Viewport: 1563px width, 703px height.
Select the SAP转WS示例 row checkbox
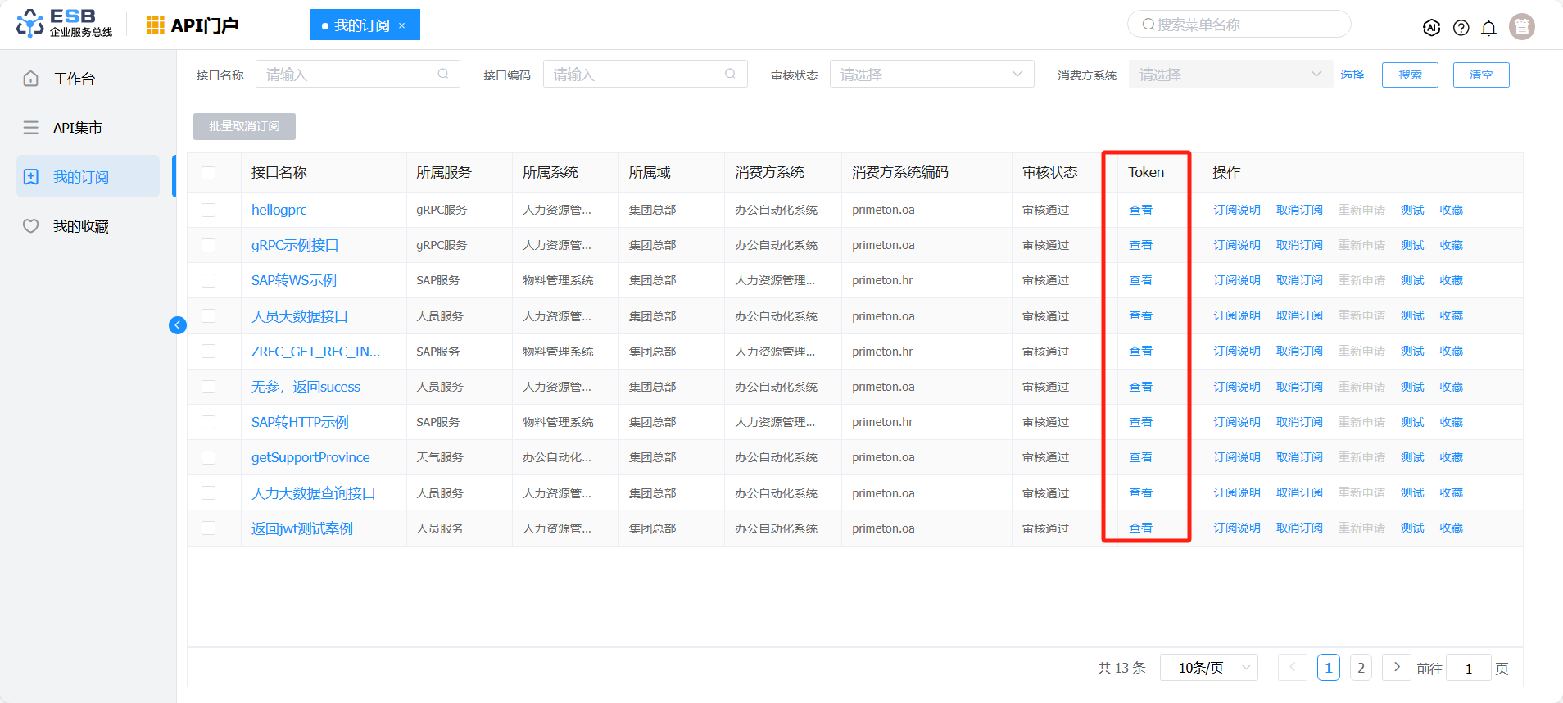(x=209, y=281)
